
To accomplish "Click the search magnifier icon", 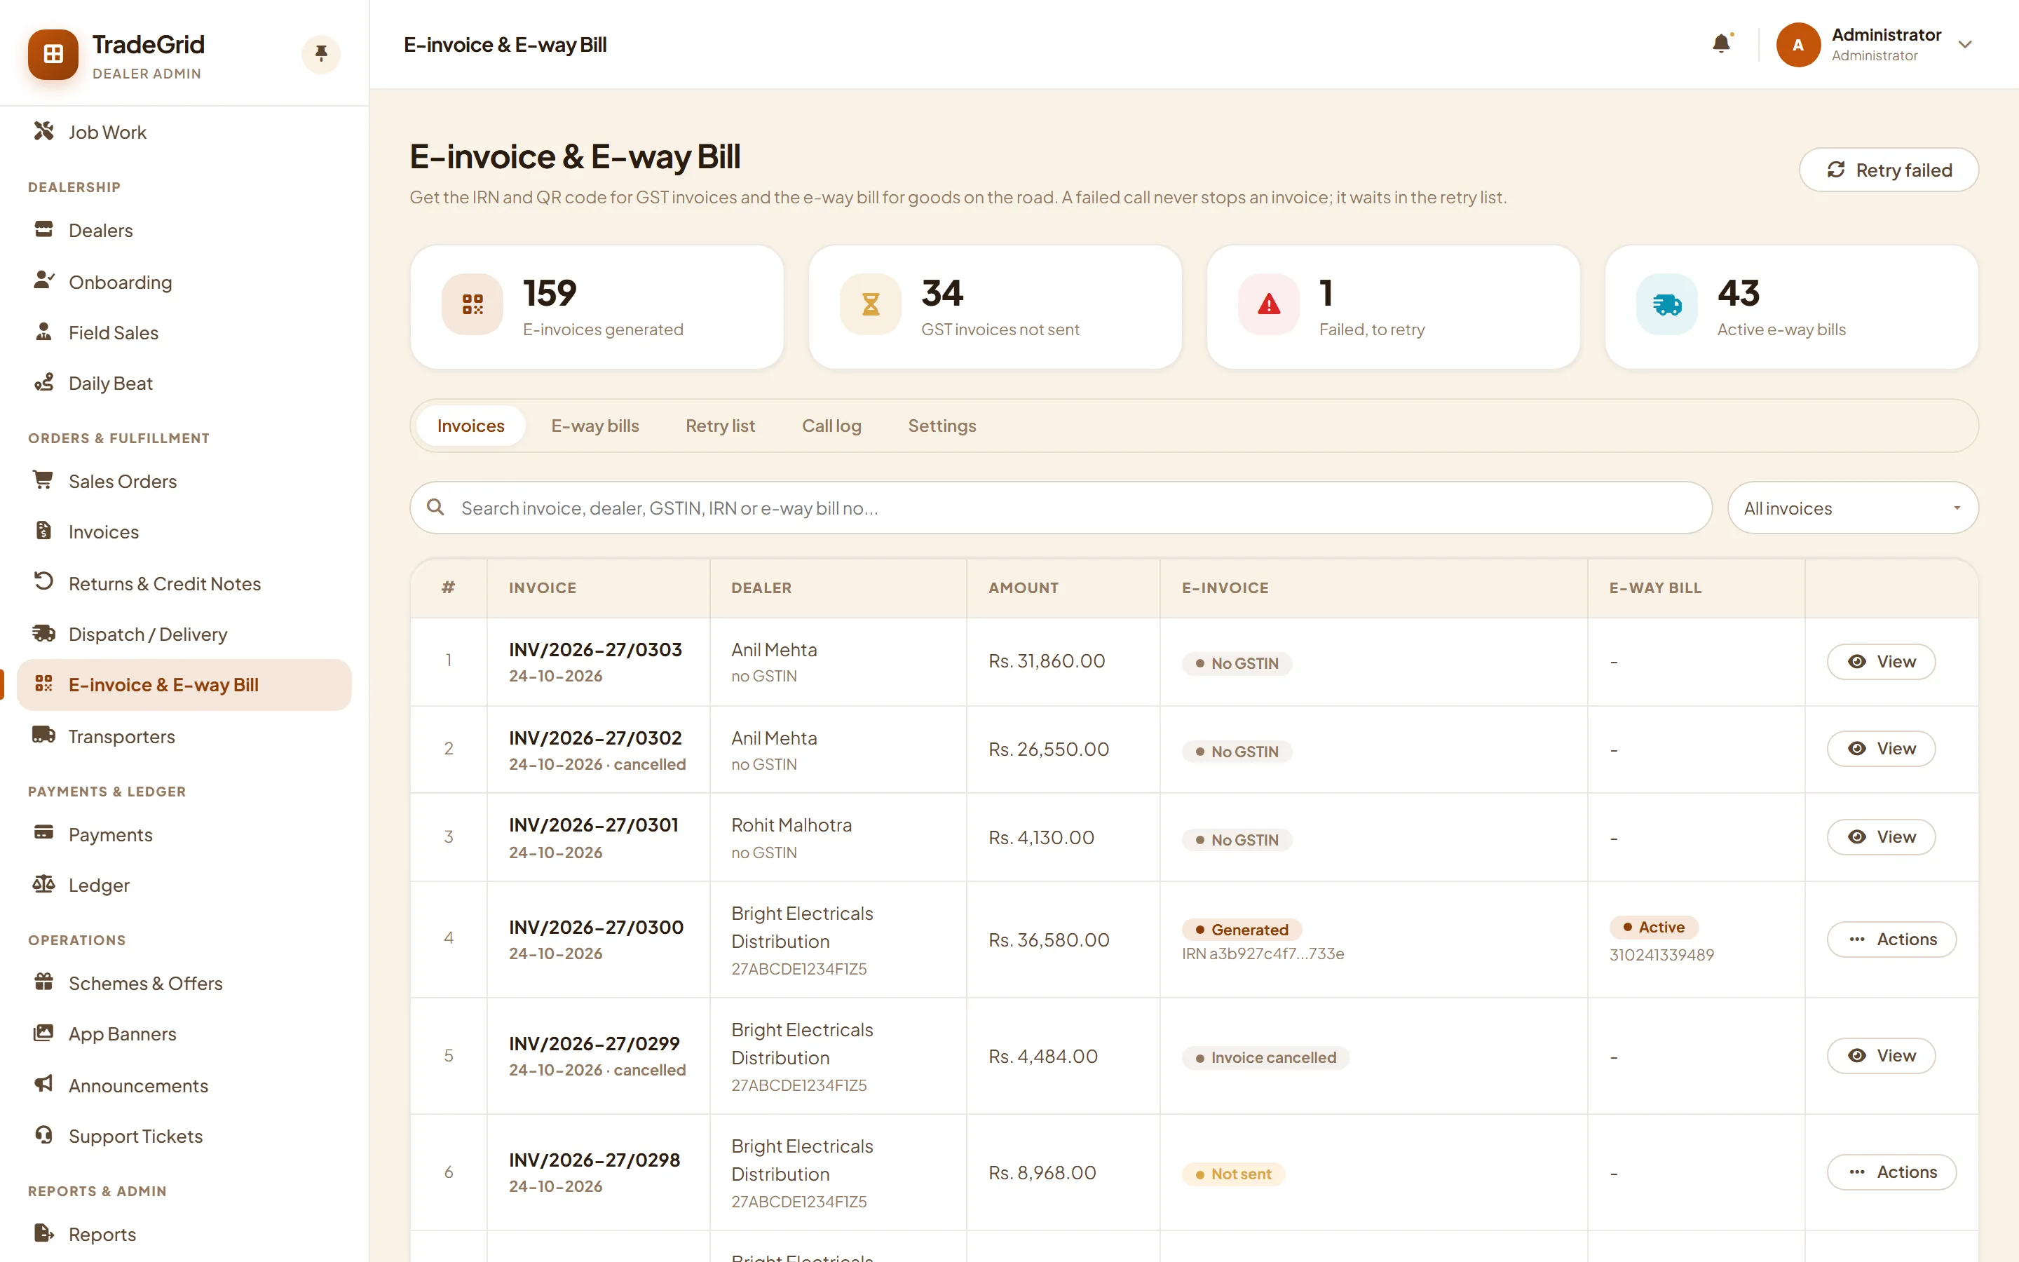I will tap(435, 507).
